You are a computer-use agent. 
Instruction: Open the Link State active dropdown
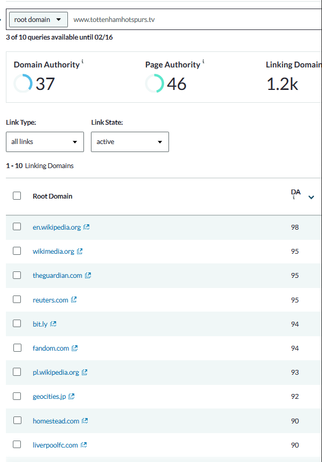click(x=130, y=142)
